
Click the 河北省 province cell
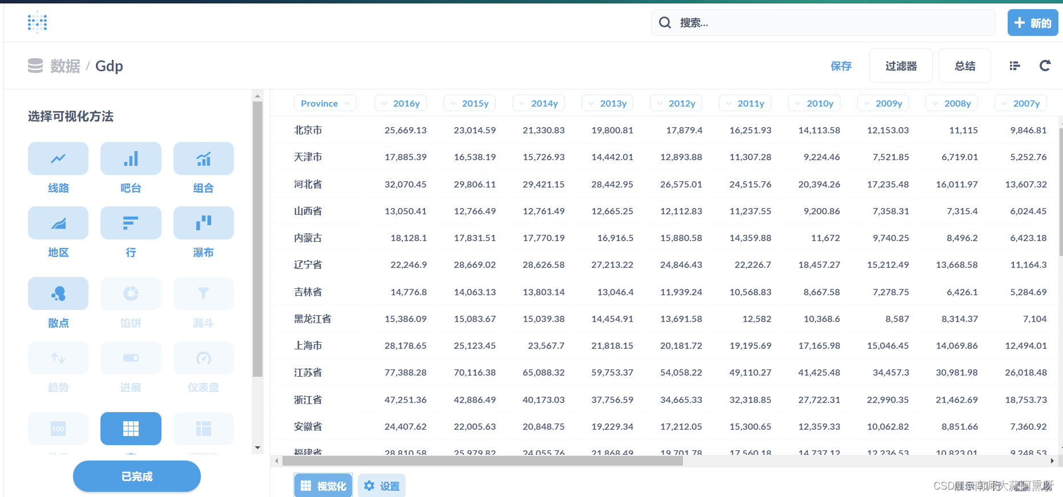point(308,184)
